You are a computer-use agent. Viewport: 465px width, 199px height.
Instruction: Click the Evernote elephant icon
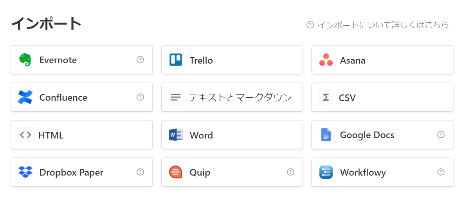click(x=25, y=60)
